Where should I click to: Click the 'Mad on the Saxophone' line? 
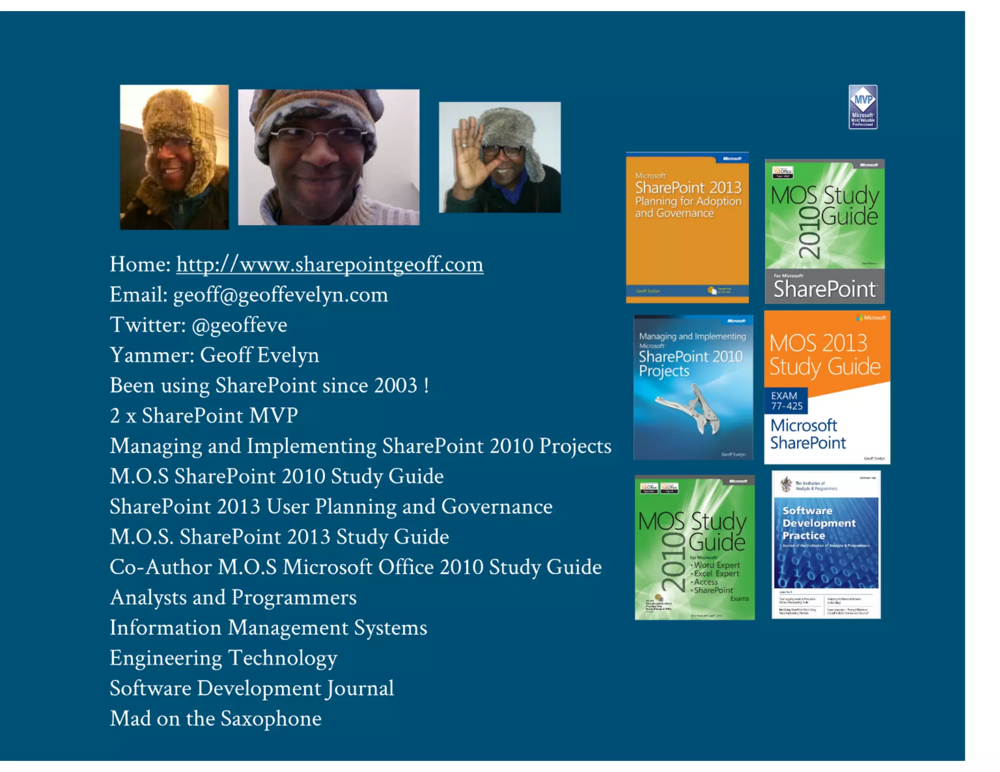coord(216,719)
